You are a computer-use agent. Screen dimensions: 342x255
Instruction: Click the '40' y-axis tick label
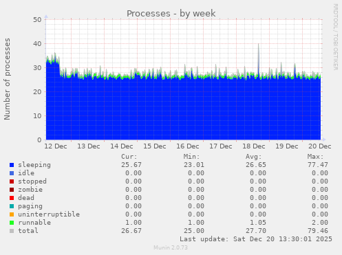37,44
